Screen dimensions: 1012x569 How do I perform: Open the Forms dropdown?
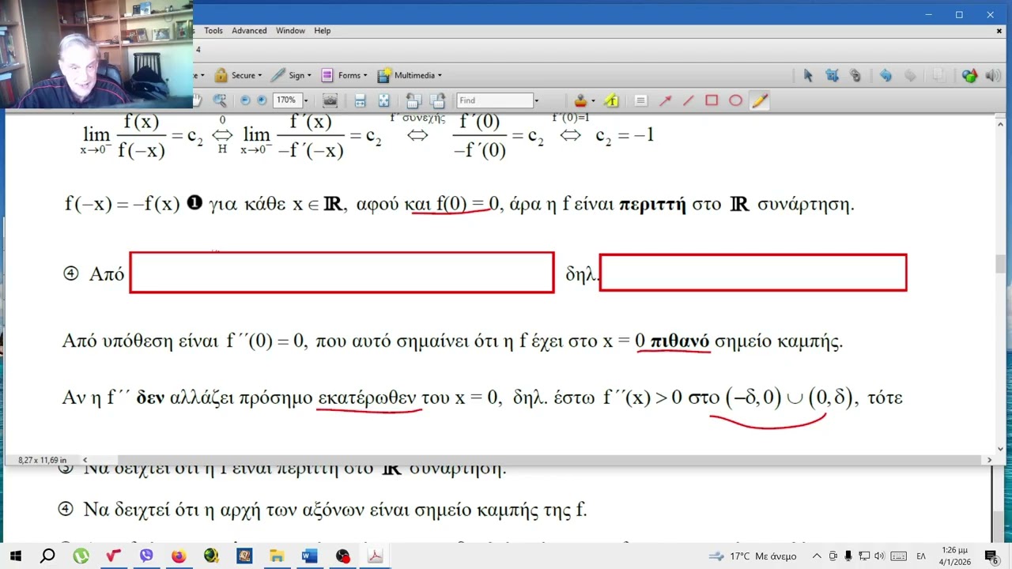(344, 75)
